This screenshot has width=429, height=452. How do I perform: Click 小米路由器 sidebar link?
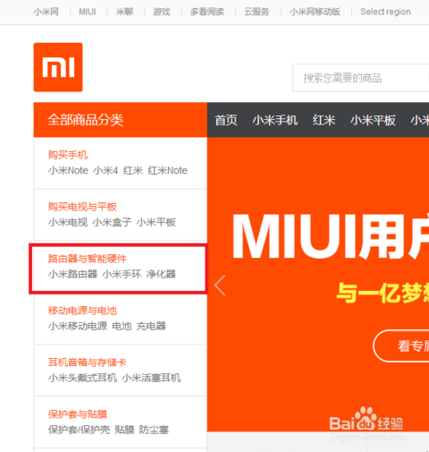click(72, 274)
